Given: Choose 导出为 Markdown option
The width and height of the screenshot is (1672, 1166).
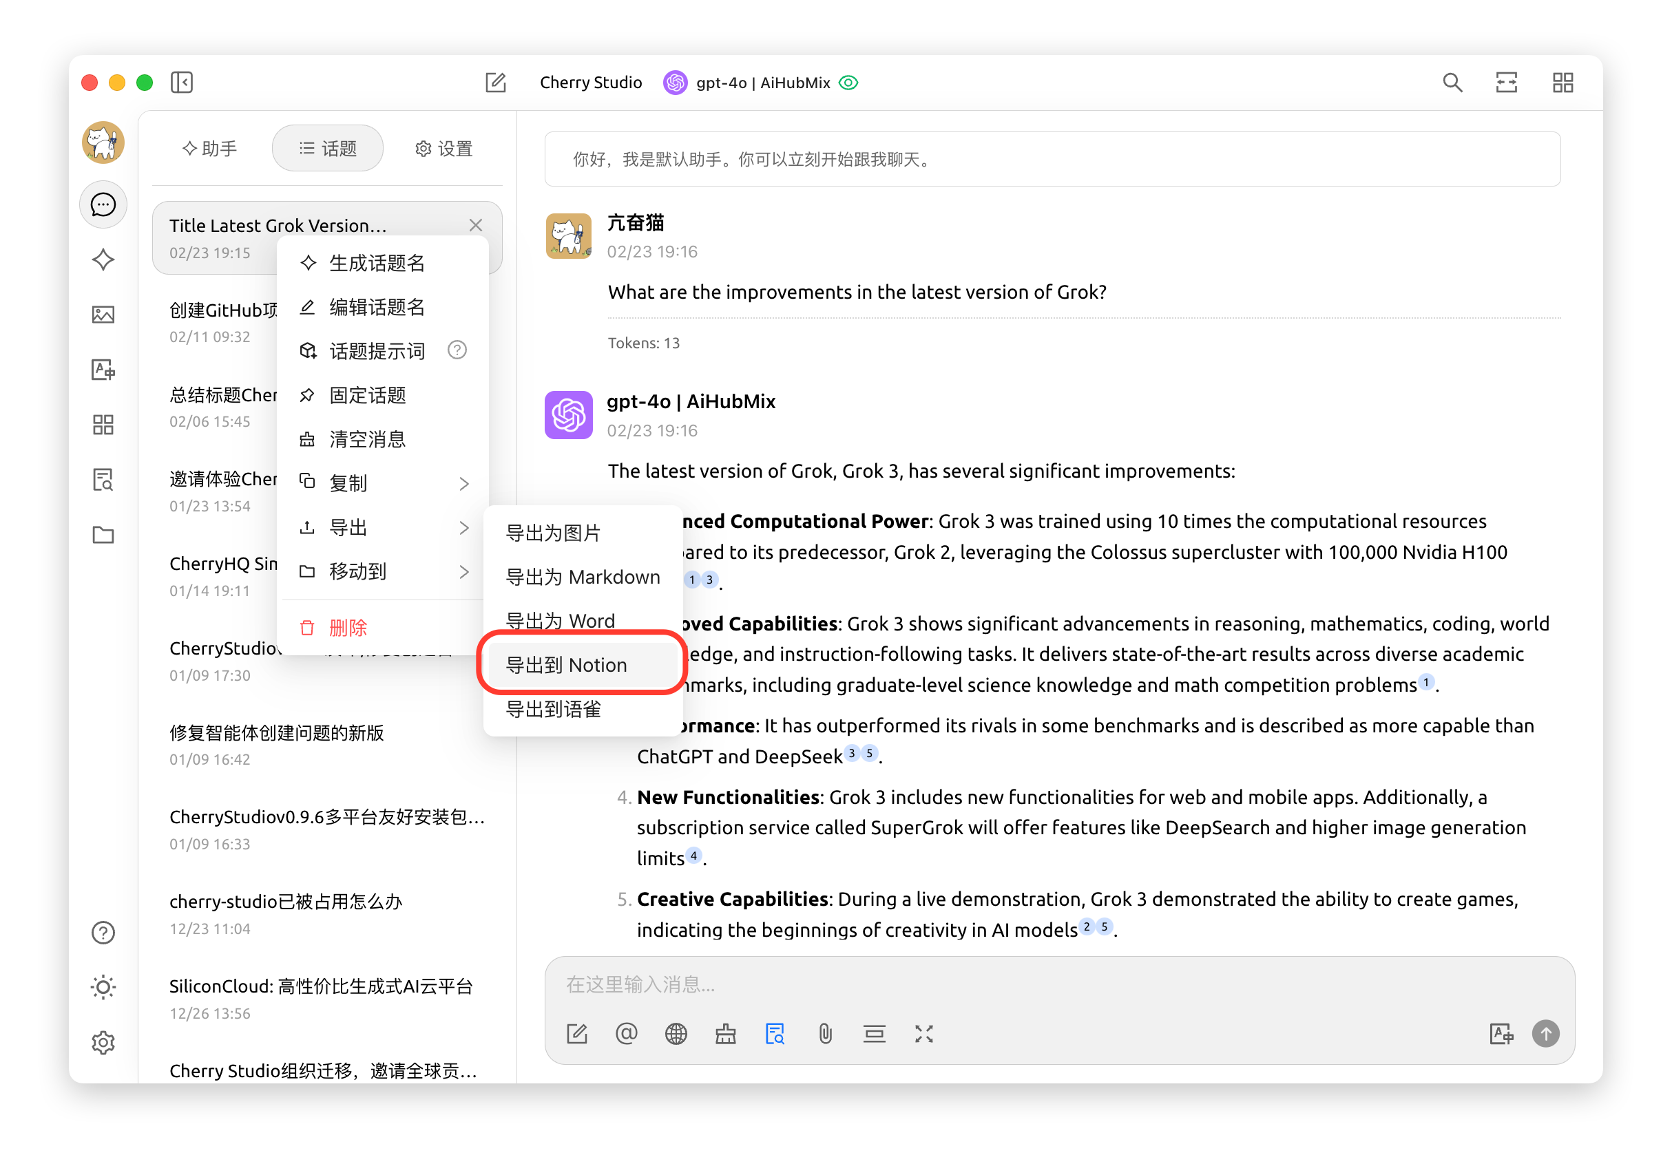Looking at the screenshot, I should click(583, 576).
